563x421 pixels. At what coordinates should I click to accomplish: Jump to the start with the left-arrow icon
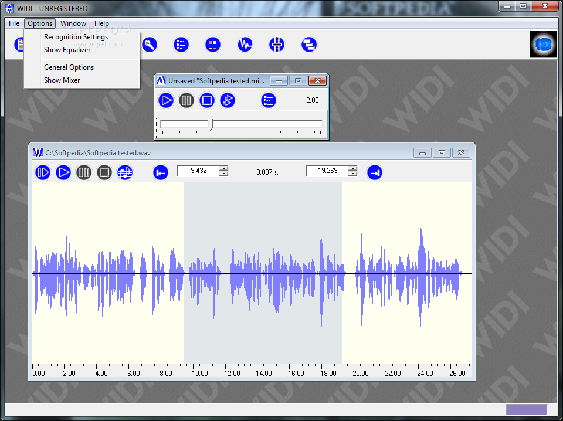pyautogui.click(x=161, y=172)
